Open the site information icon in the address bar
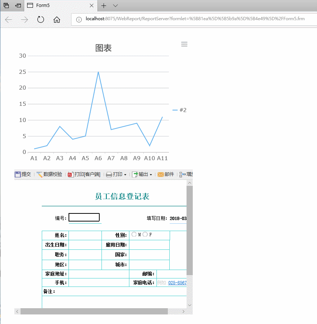The height and width of the screenshot is (324, 317). coord(79,19)
